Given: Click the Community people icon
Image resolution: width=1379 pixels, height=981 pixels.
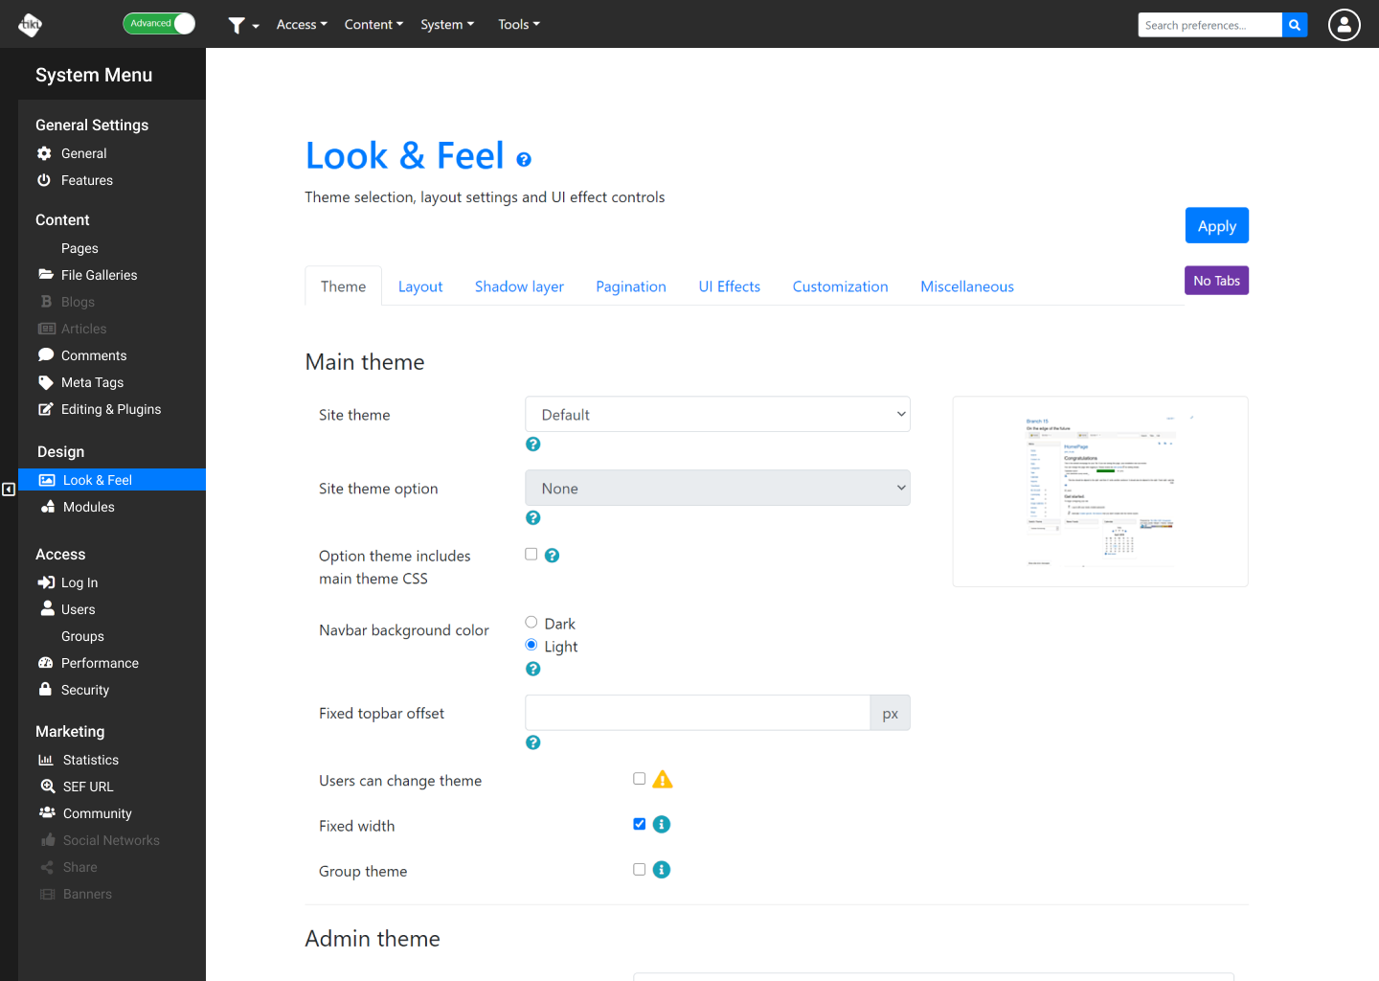Looking at the screenshot, I should click(x=47, y=812).
